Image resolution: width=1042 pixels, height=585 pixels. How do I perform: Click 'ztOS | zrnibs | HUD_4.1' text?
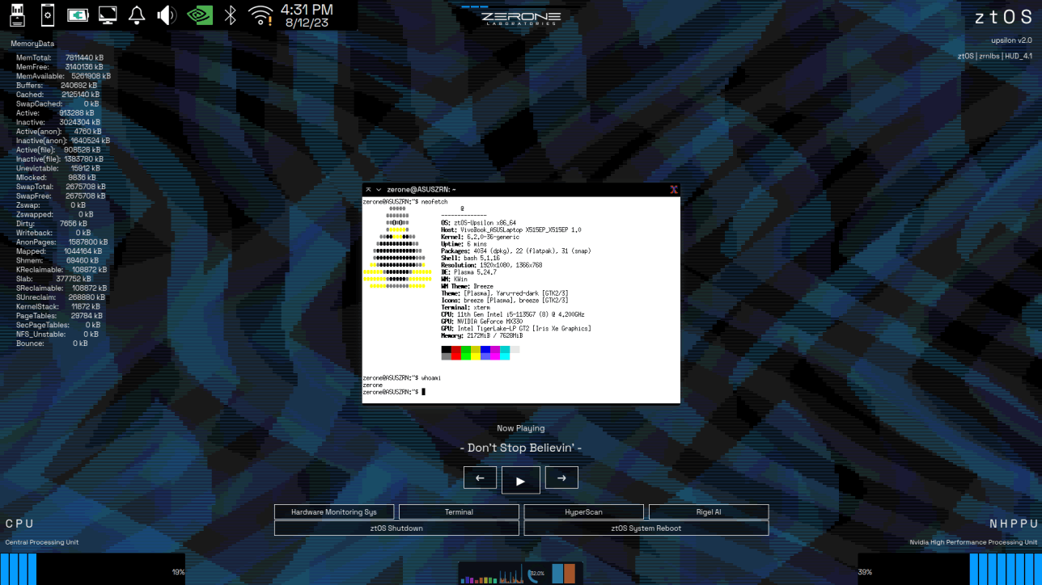coord(995,57)
